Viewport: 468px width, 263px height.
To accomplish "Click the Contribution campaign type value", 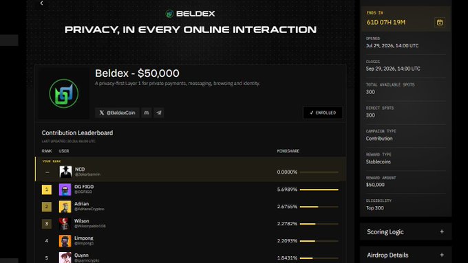I will click(x=379, y=139).
